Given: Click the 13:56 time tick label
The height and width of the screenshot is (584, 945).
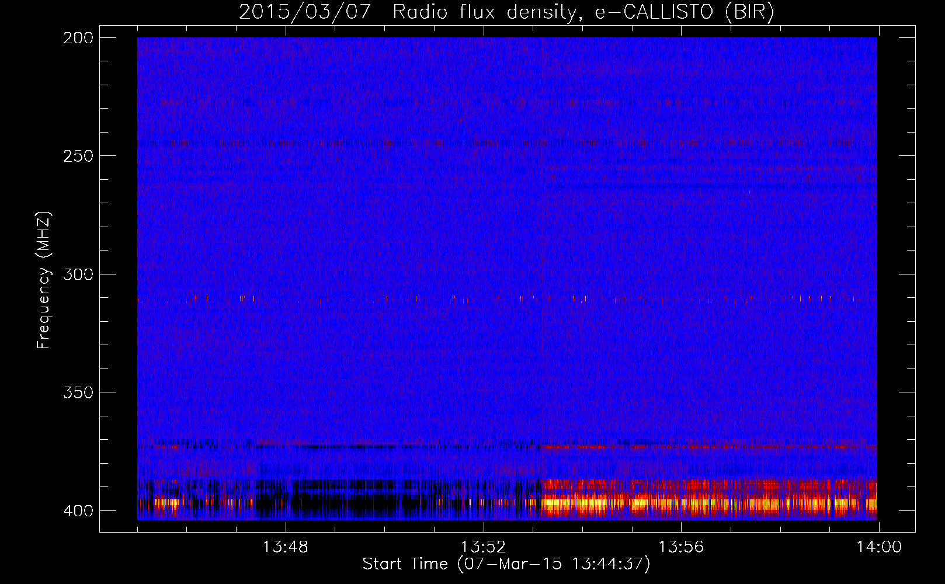Looking at the screenshot, I should point(681,547).
